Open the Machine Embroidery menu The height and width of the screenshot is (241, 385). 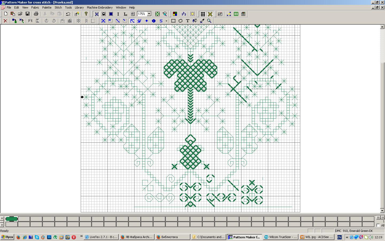coord(100,7)
